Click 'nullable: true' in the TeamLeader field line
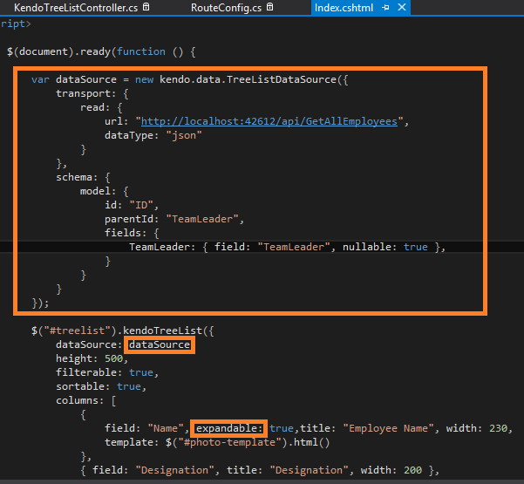 point(385,247)
